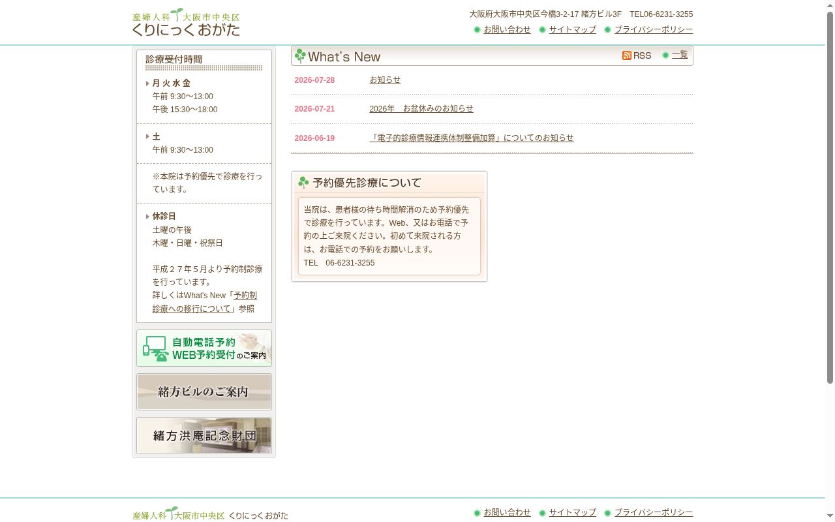This screenshot has height=522, width=835.
Task: Open 2026年 お盆休みのお知らせ news item
Action: pyautogui.click(x=421, y=108)
